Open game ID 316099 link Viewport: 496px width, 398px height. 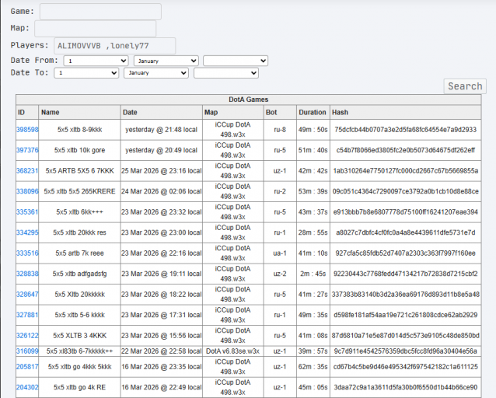(27, 351)
